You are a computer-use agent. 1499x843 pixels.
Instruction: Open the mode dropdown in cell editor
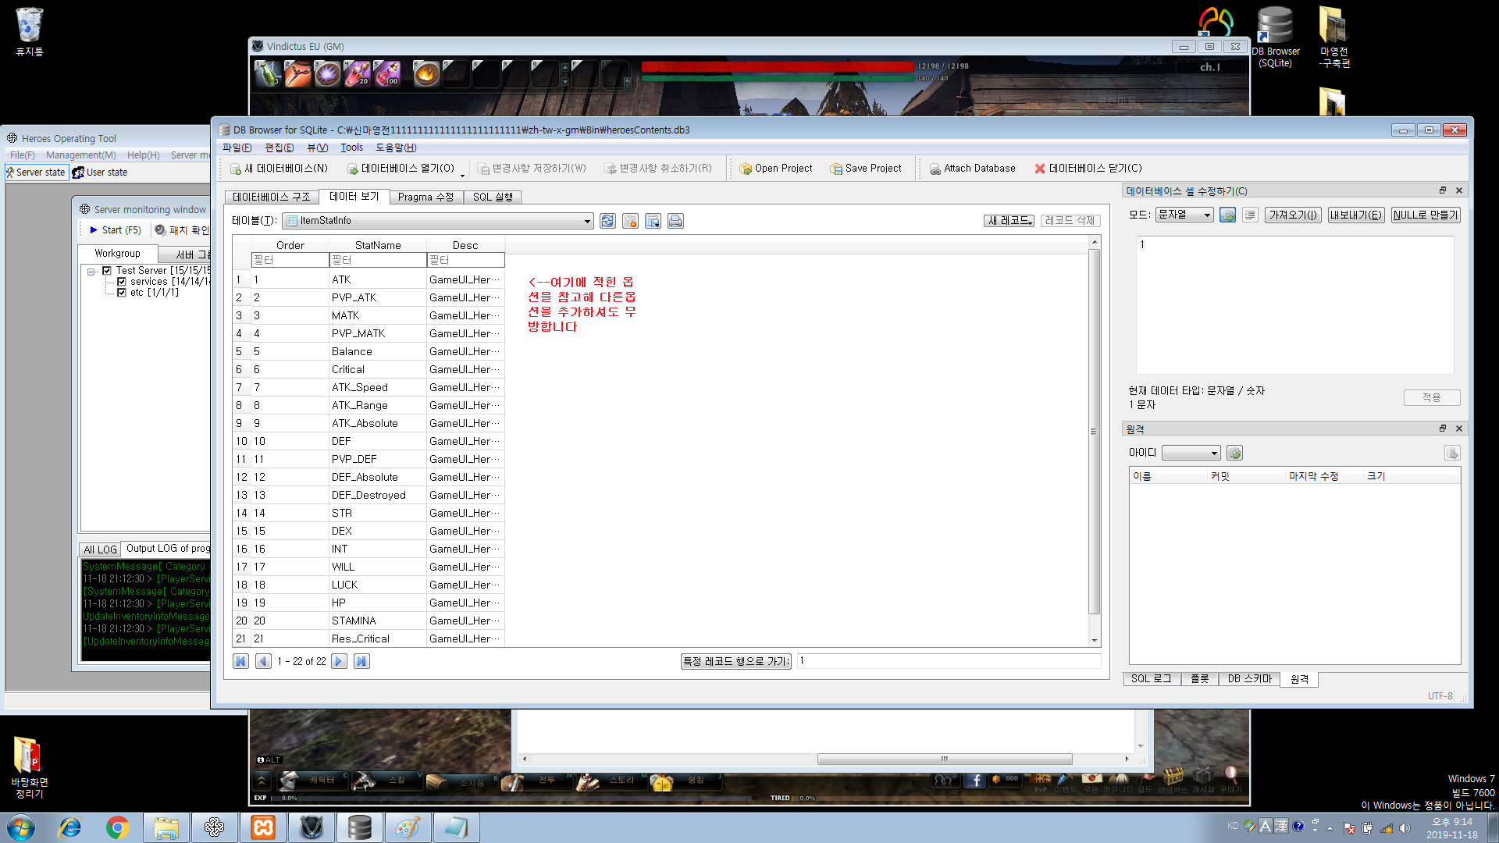[1184, 215]
